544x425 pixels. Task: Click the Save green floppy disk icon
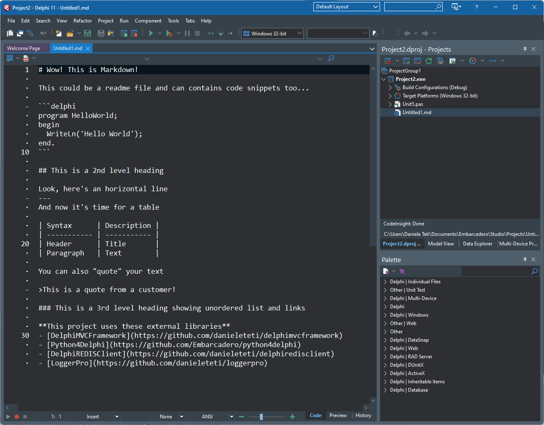pyautogui.click(x=88, y=33)
